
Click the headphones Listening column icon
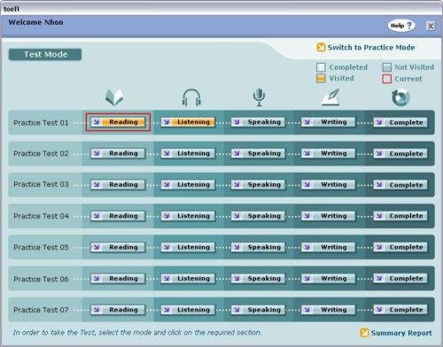tap(191, 97)
